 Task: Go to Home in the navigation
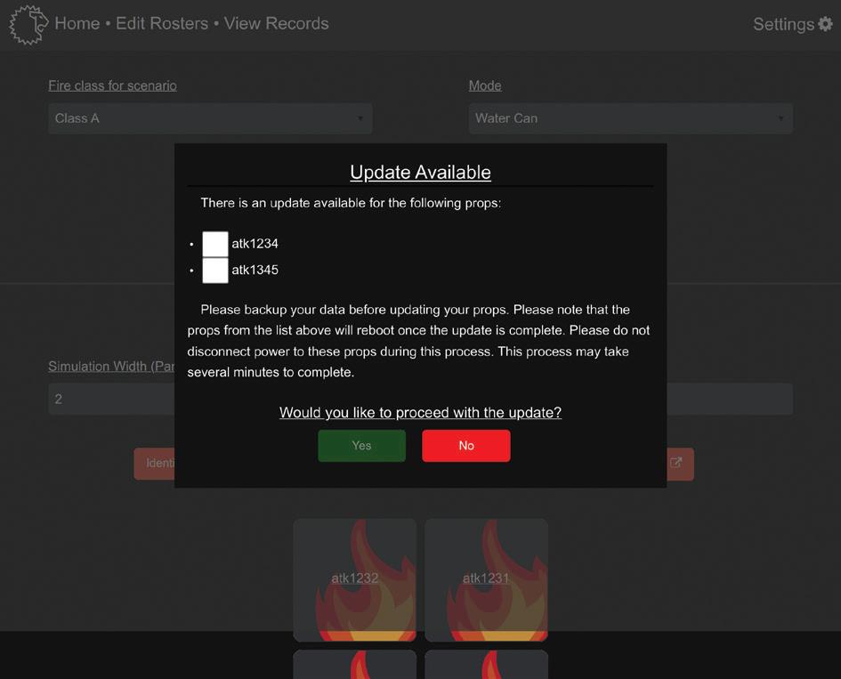[77, 24]
